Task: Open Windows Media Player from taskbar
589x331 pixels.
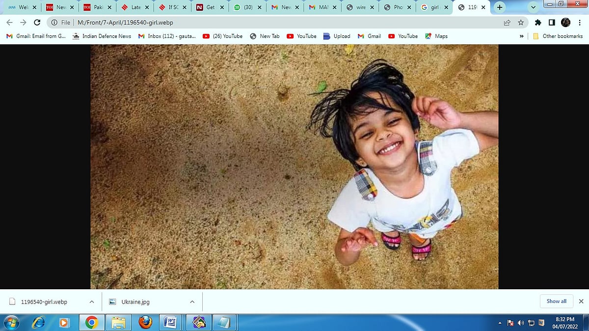Action: point(64,323)
